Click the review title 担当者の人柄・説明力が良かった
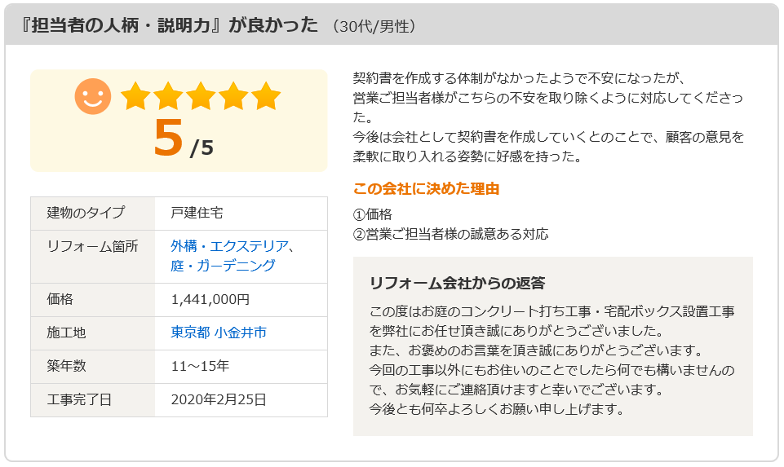 point(169,25)
